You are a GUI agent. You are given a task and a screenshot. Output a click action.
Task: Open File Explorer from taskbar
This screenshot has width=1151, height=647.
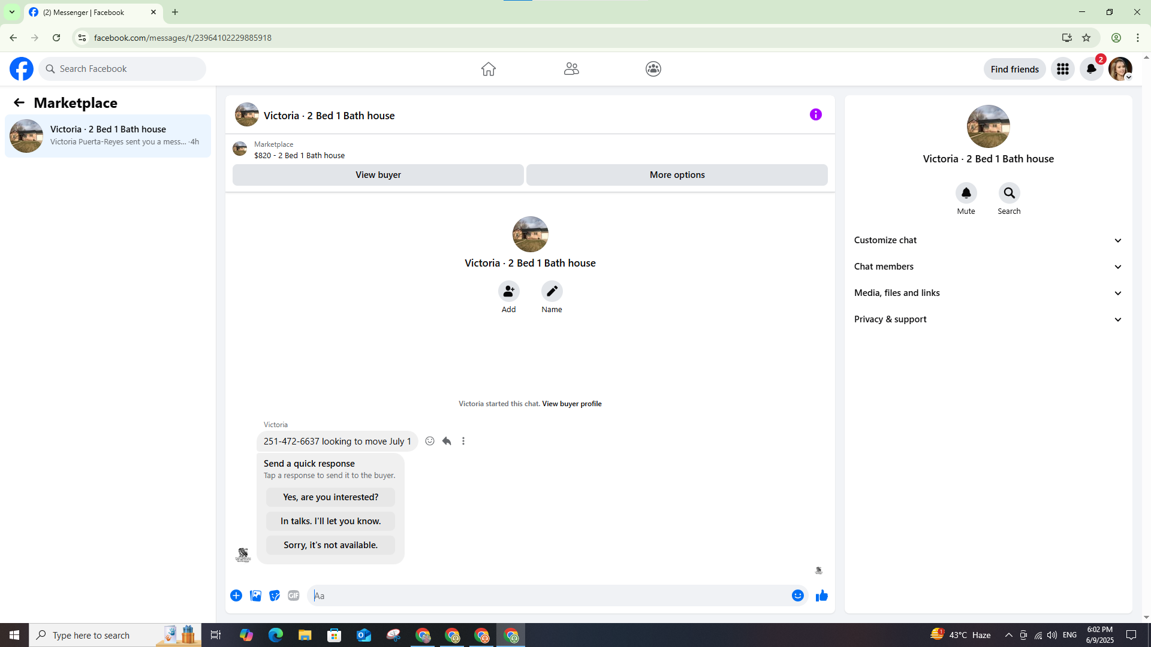click(305, 635)
